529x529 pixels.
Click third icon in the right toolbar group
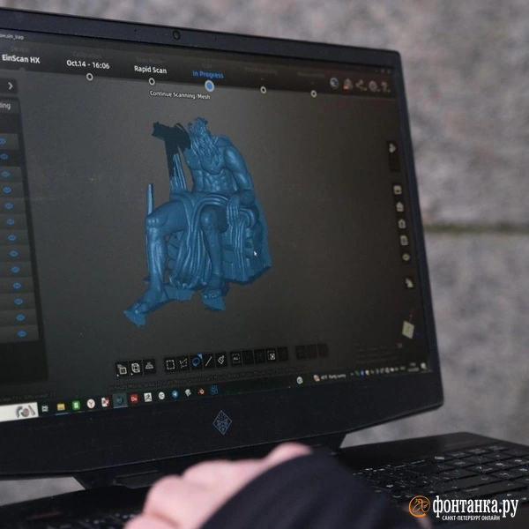tap(402, 223)
